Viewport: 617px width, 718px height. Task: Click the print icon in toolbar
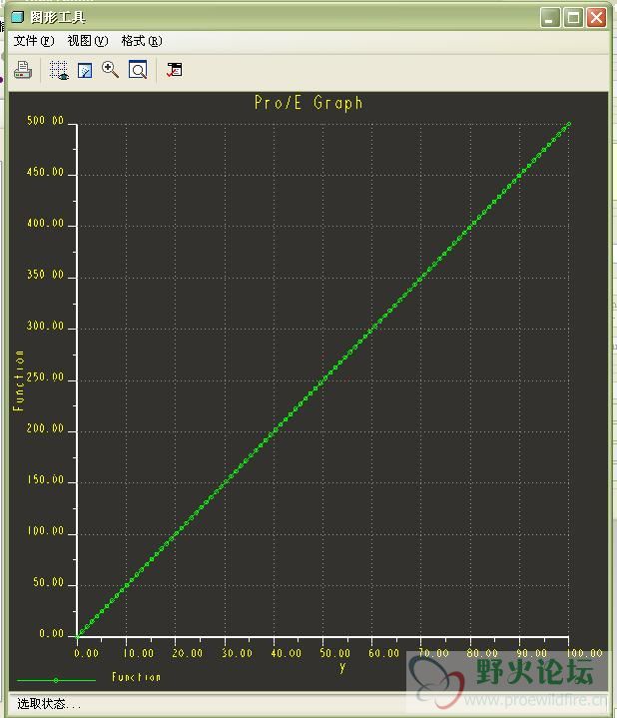tap(22, 70)
